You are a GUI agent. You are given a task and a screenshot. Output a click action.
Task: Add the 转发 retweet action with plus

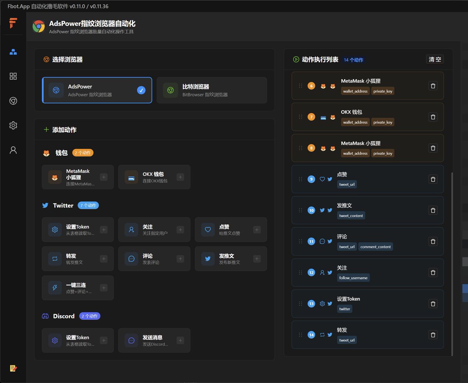[104, 259]
